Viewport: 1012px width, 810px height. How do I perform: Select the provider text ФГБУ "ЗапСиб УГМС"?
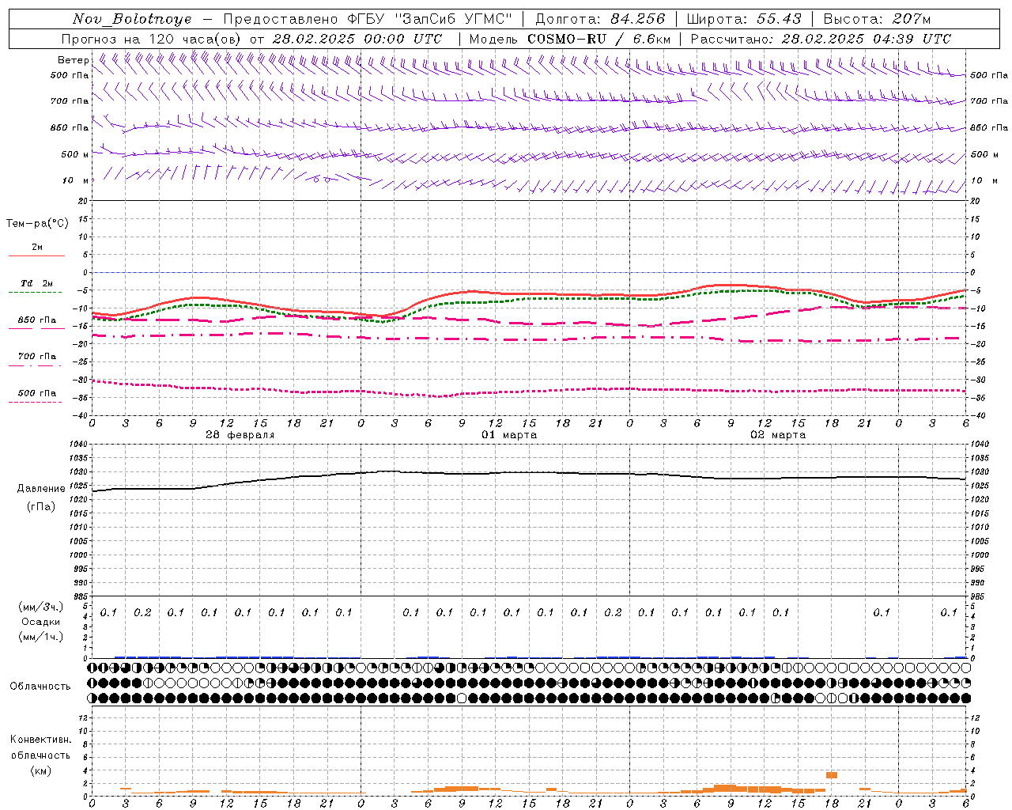point(429,19)
